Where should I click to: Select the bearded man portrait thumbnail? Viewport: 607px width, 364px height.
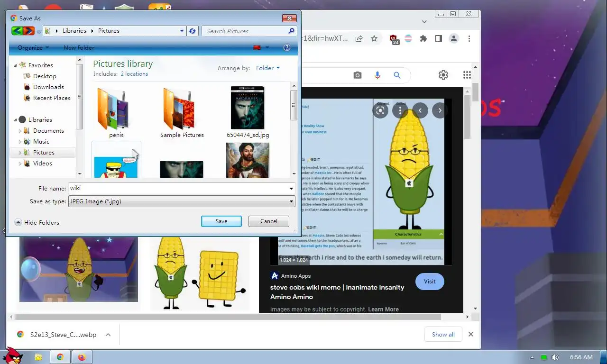(x=248, y=160)
